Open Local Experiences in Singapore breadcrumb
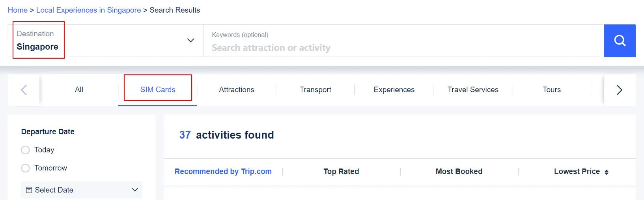The width and height of the screenshot is (644, 200). coord(88,10)
